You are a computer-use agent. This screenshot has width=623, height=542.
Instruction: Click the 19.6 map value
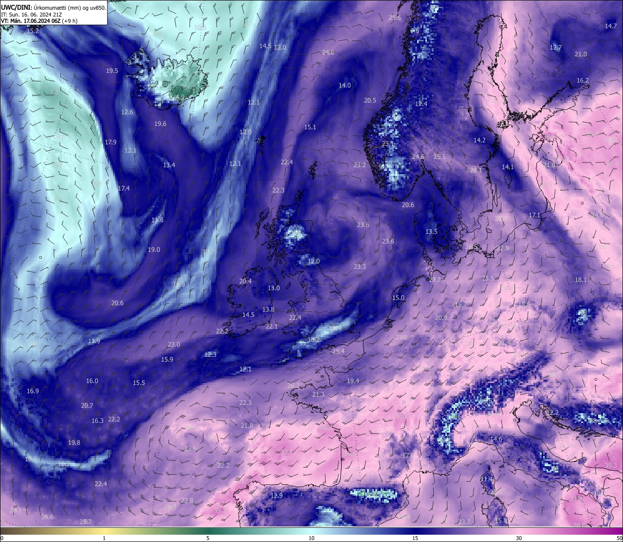(160, 123)
